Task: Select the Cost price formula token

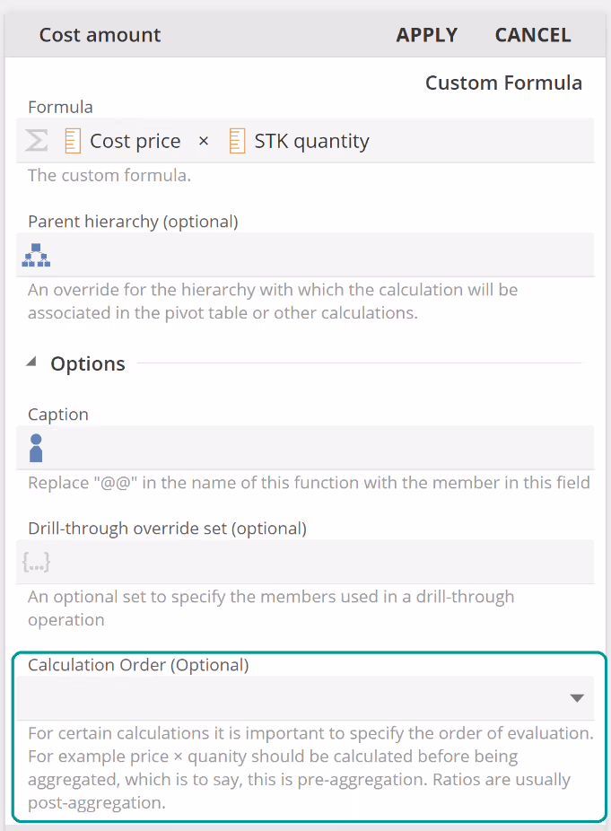Action: coord(135,141)
